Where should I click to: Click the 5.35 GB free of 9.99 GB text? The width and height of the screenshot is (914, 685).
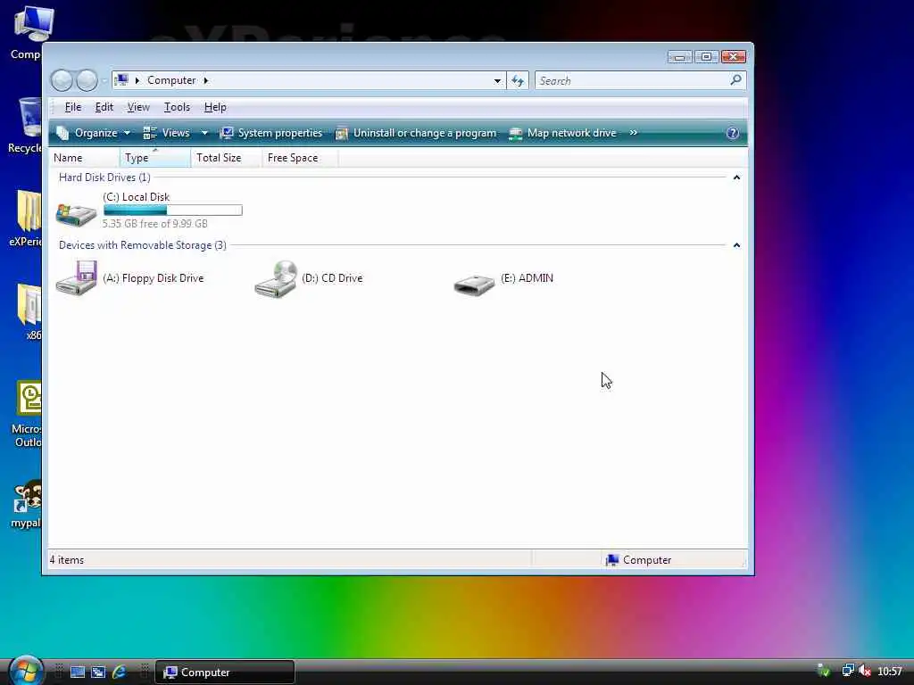point(155,224)
